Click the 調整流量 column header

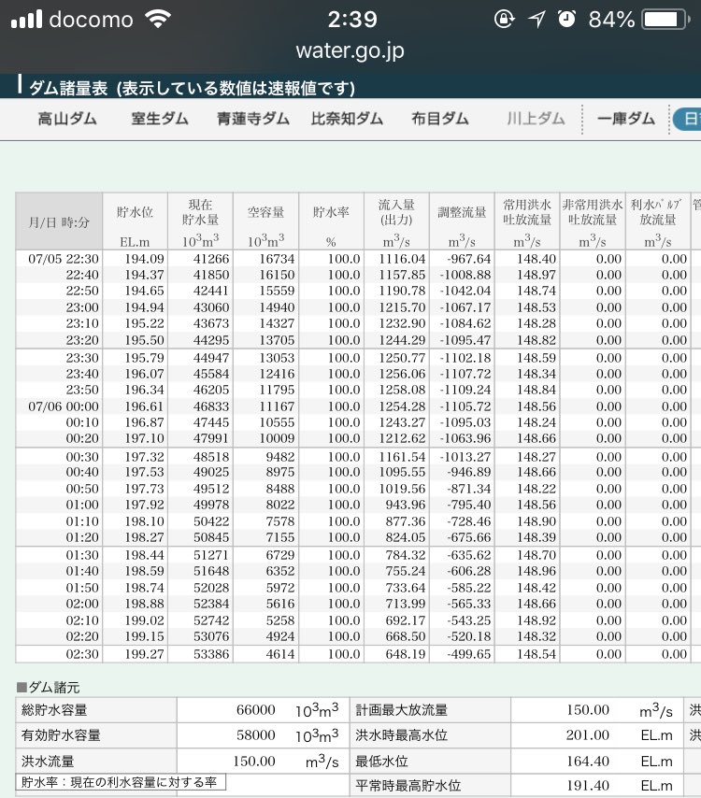pyautogui.click(x=462, y=221)
